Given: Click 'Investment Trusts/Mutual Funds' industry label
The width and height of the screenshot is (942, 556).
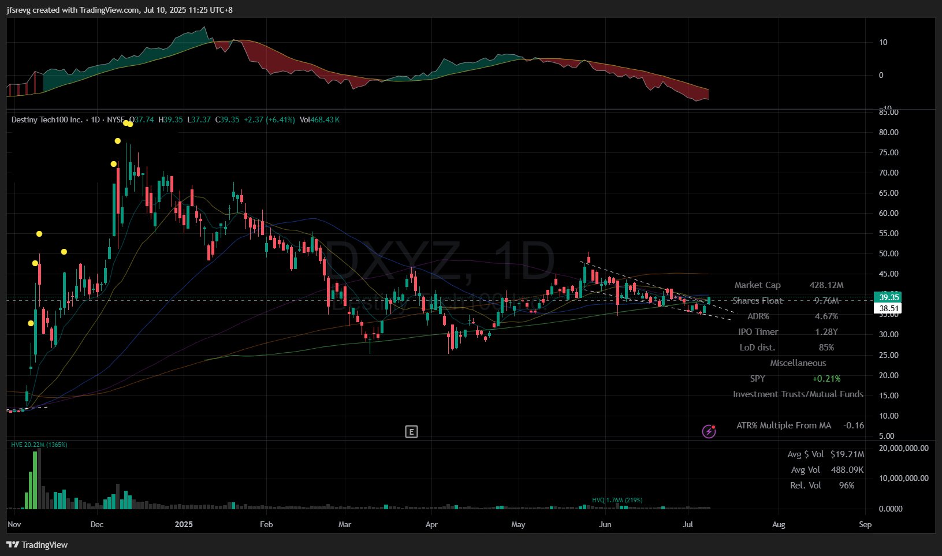Looking at the screenshot, I should click(x=798, y=394).
